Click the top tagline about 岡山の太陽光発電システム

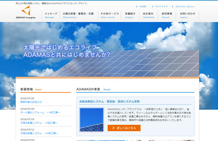click(x=52, y=3)
